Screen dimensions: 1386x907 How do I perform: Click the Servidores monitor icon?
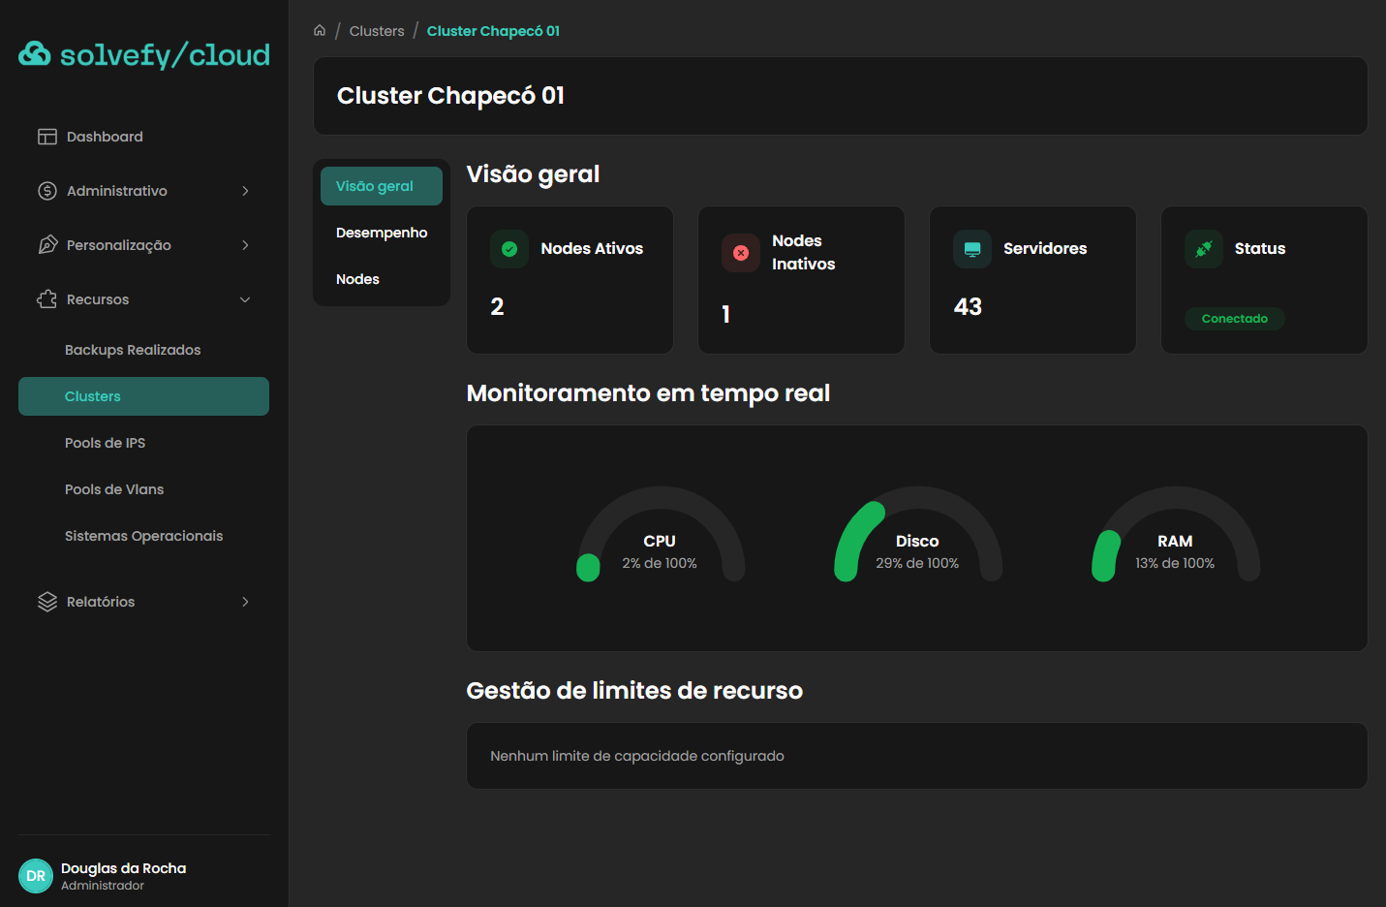pos(972,249)
